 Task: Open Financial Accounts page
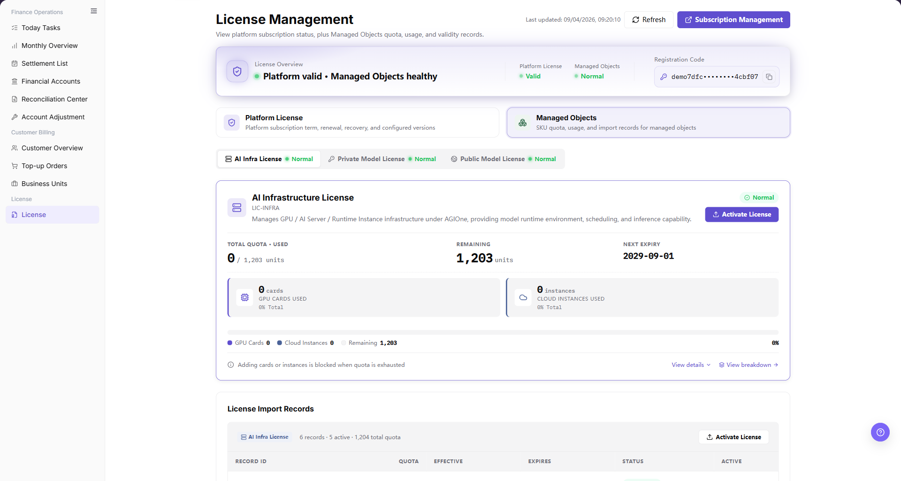tap(53, 81)
